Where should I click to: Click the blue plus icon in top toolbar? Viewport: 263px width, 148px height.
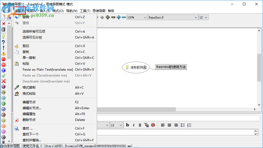(119, 17)
